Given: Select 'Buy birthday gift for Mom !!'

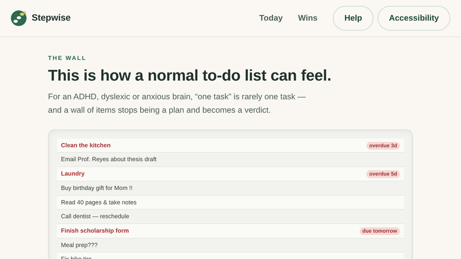Looking at the screenshot, I should pos(230,188).
